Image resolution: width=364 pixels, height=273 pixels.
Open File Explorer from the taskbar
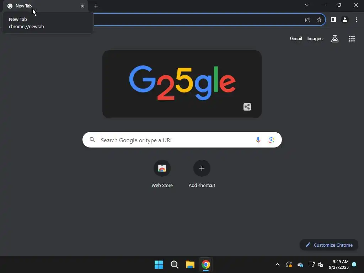(x=190, y=264)
